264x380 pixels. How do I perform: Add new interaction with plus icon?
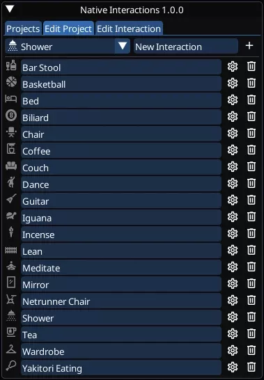(249, 46)
